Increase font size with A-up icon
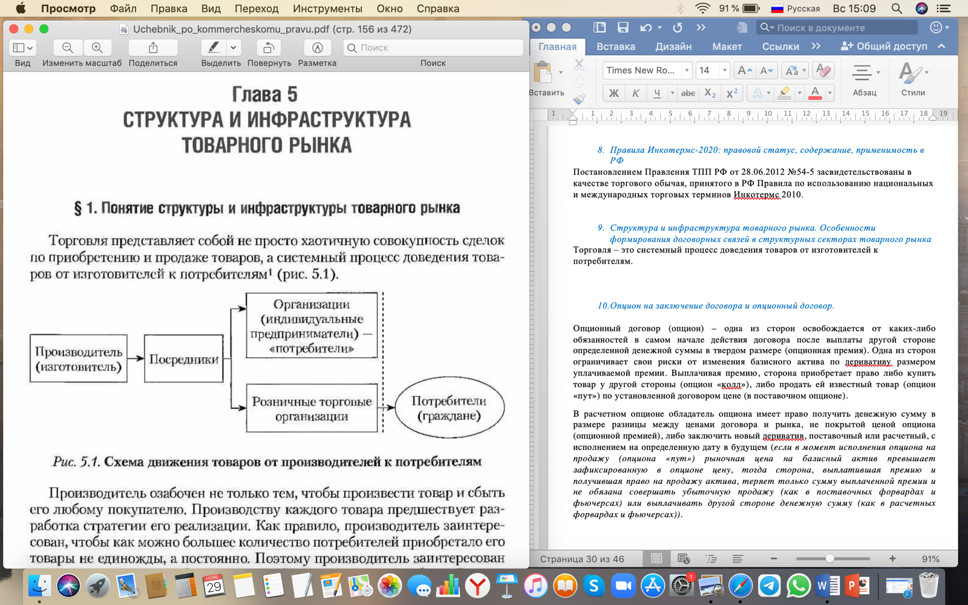 [744, 71]
